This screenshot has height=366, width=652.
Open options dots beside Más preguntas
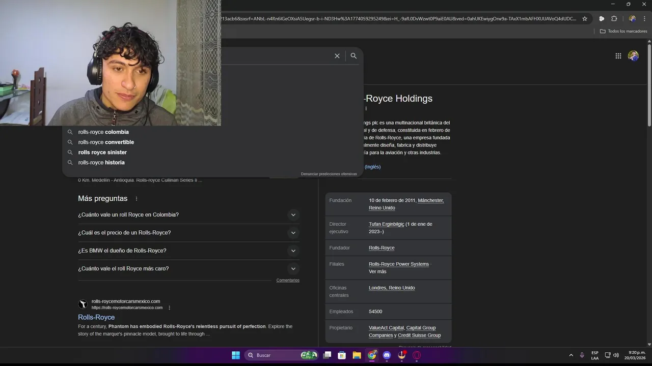(136, 199)
